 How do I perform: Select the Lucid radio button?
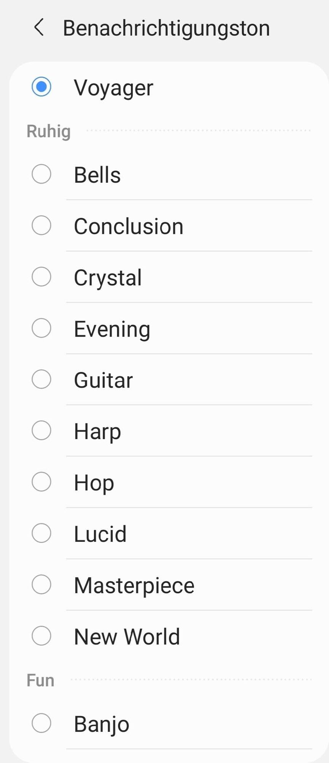(x=42, y=533)
